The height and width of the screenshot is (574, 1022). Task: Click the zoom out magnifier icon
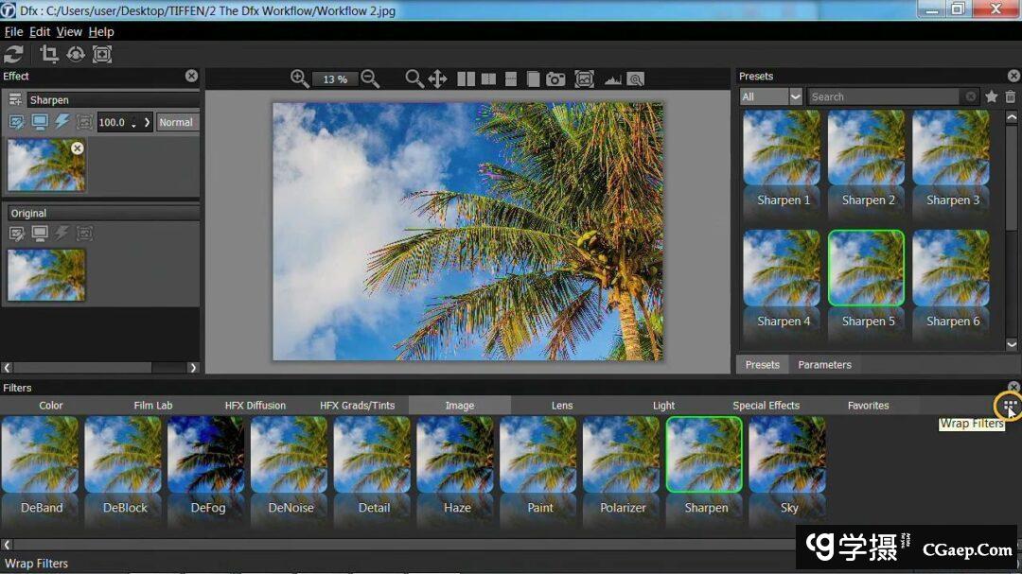[370, 78]
